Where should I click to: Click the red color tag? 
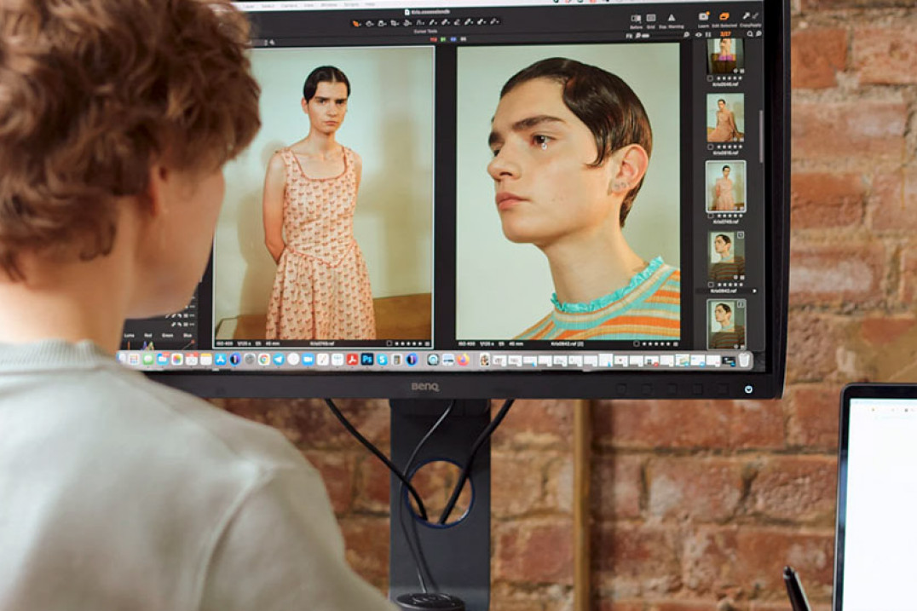pos(433,39)
